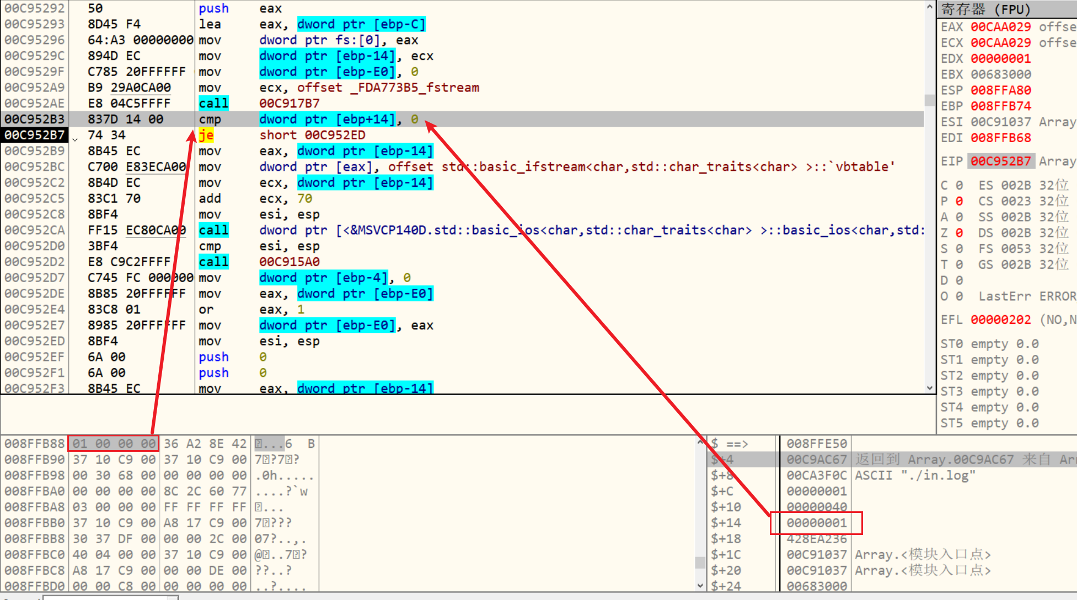Viewport: 1077px width, 600px height.
Task: Select the lea eax row at 00C95293
Action: (x=462, y=24)
